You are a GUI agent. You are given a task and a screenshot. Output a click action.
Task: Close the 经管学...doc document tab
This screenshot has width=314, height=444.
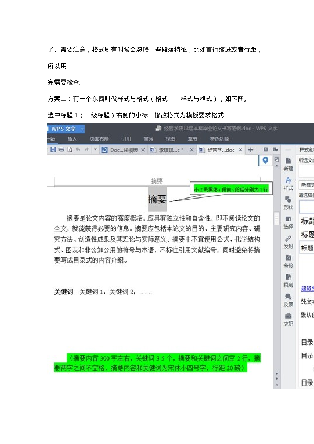[240, 150]
